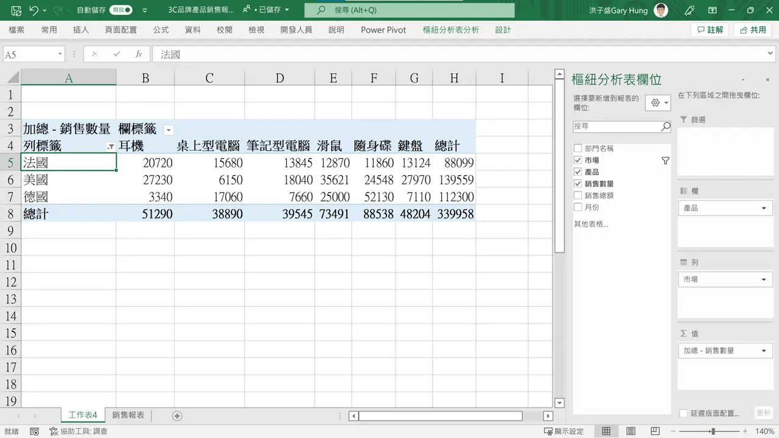Open the 樞紐分析表分析 tab

451,30
